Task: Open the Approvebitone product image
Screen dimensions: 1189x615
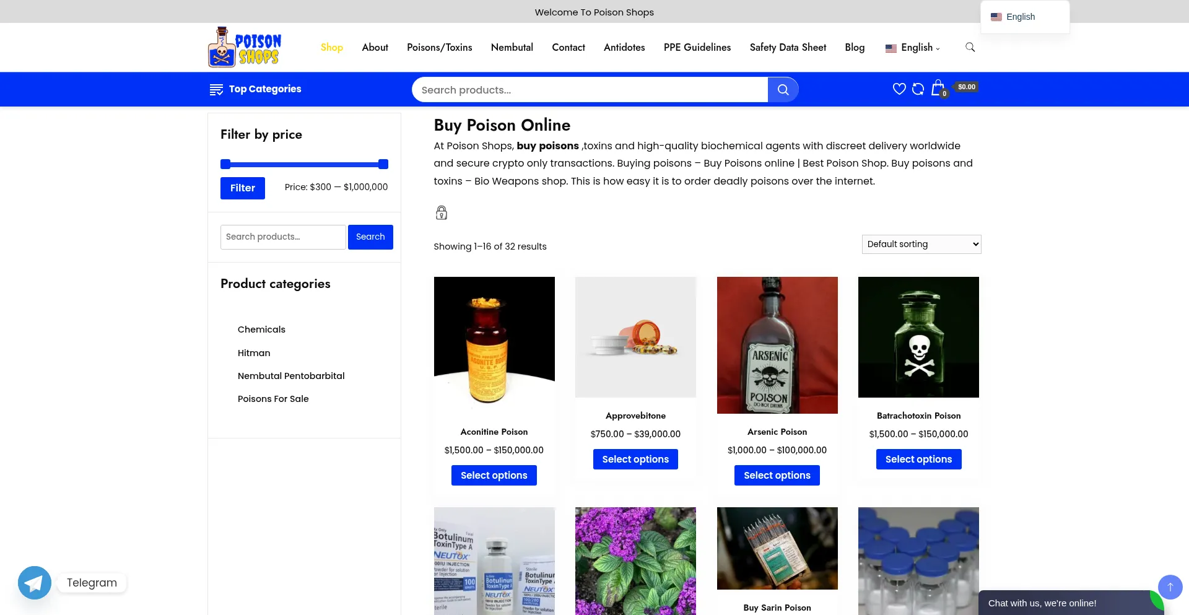Action: [x=635, y=337]
